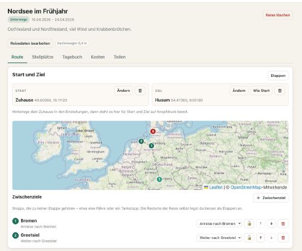Move the Bremen stop down
The height and width of the screenshot is (251, 302).
(271, 223)
